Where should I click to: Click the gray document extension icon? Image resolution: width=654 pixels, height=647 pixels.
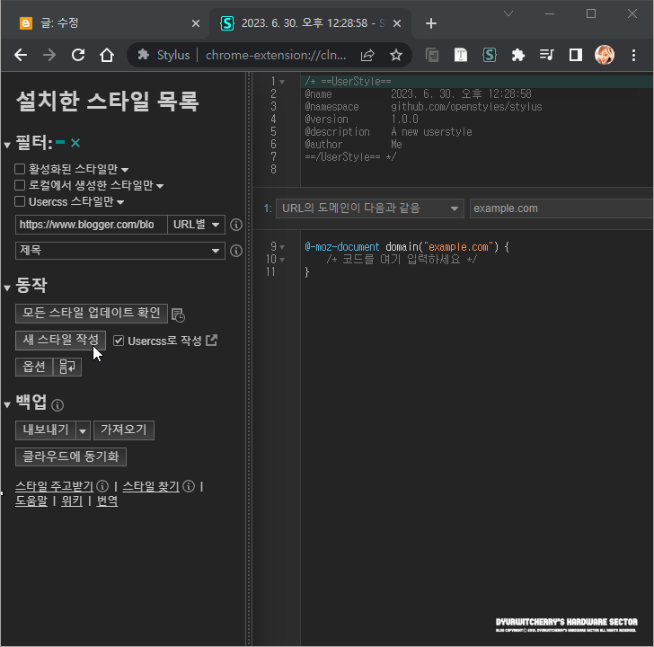[432, 55]
